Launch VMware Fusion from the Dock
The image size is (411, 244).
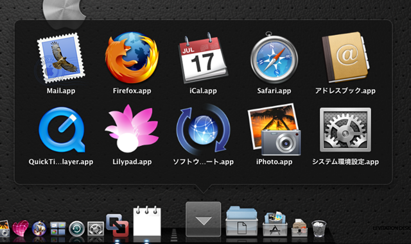tap(117, 225)
